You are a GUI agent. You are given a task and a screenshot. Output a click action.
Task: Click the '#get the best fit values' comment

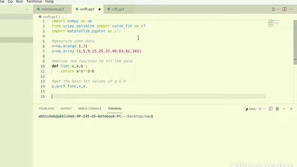89,81
